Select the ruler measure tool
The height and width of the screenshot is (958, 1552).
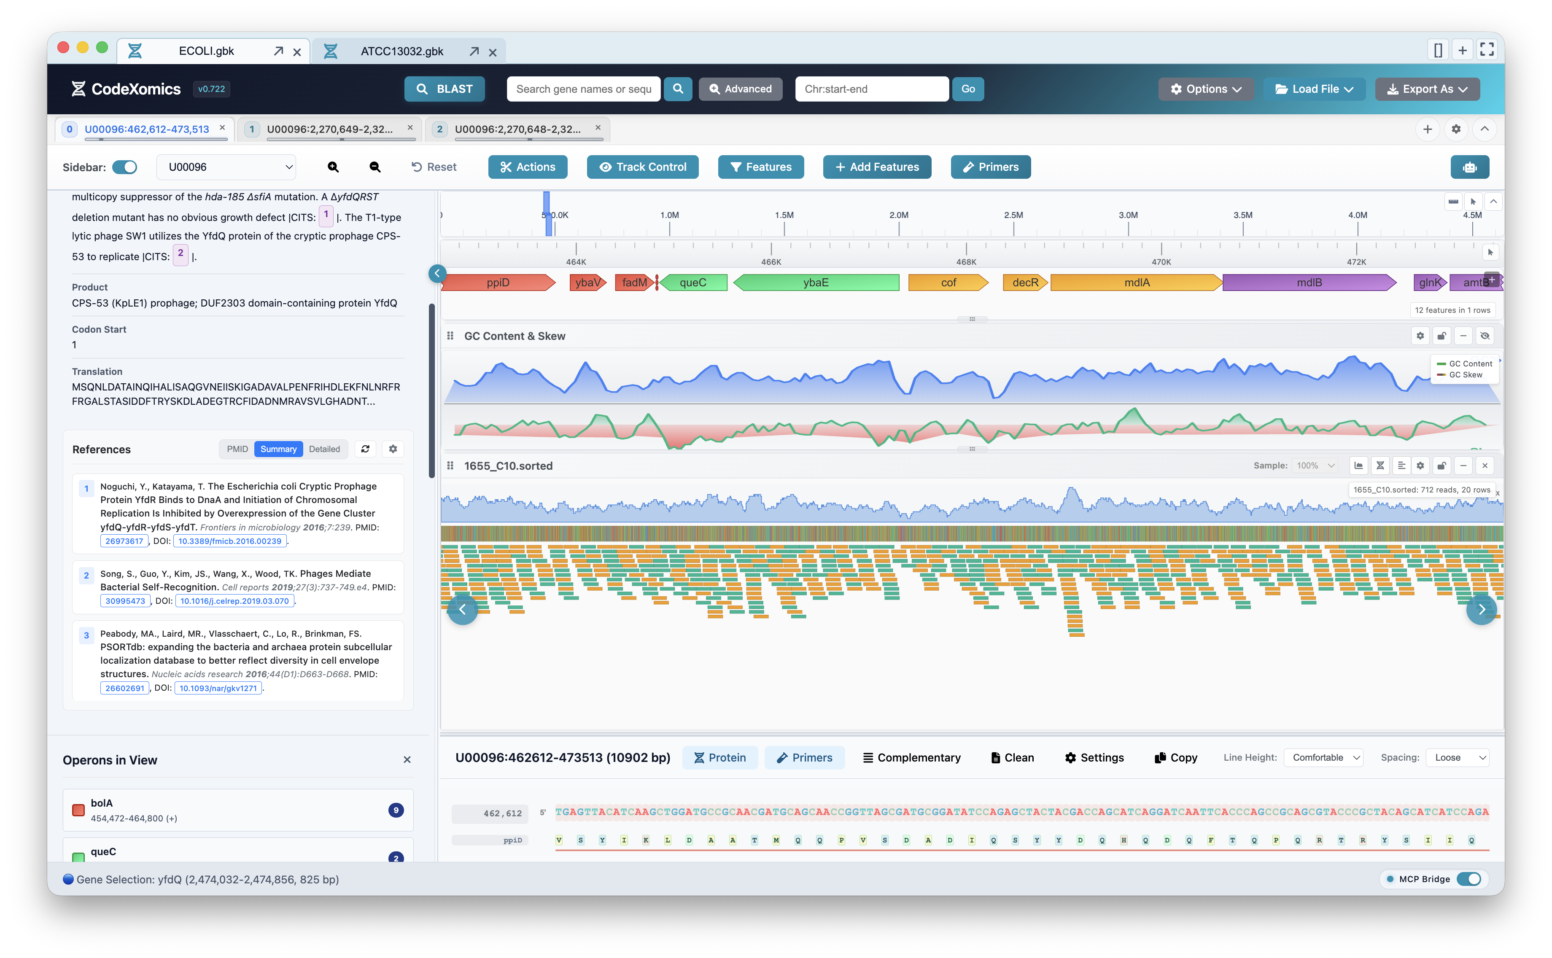click(1452, 202)
